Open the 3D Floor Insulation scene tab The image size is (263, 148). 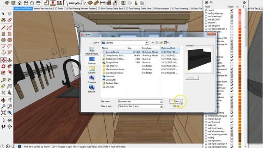coord(161,8)
